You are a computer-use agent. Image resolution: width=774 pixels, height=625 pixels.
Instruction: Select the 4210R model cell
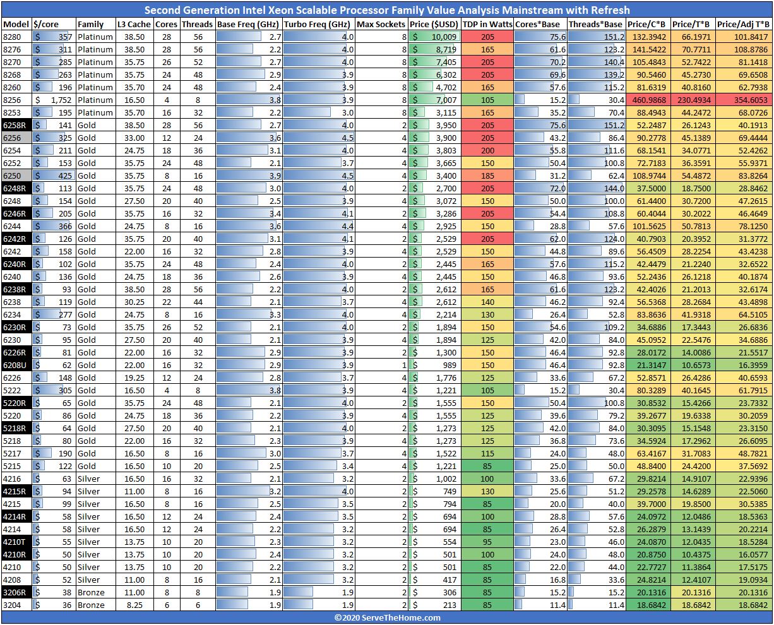coord(16,554)
